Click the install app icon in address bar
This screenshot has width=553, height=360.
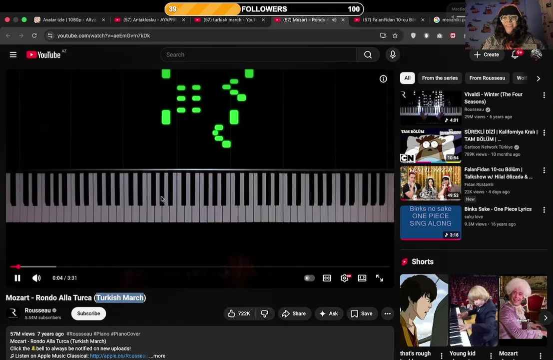(383, 35)
